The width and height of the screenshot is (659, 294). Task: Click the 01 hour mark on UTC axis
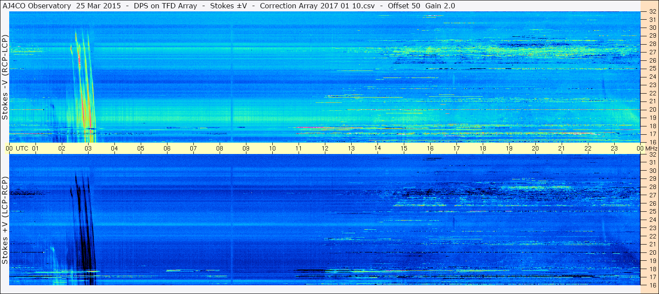tap(36, 148)
